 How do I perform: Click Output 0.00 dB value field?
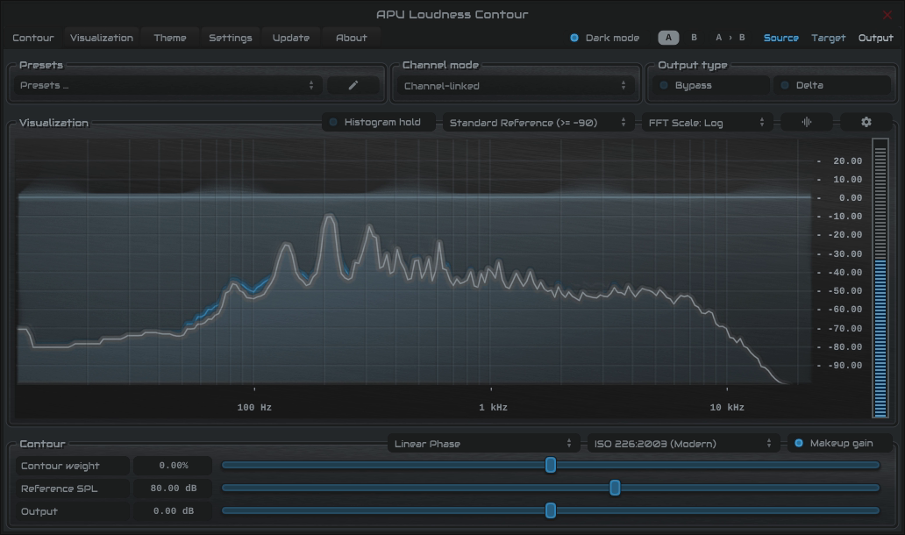pos(173,510)
